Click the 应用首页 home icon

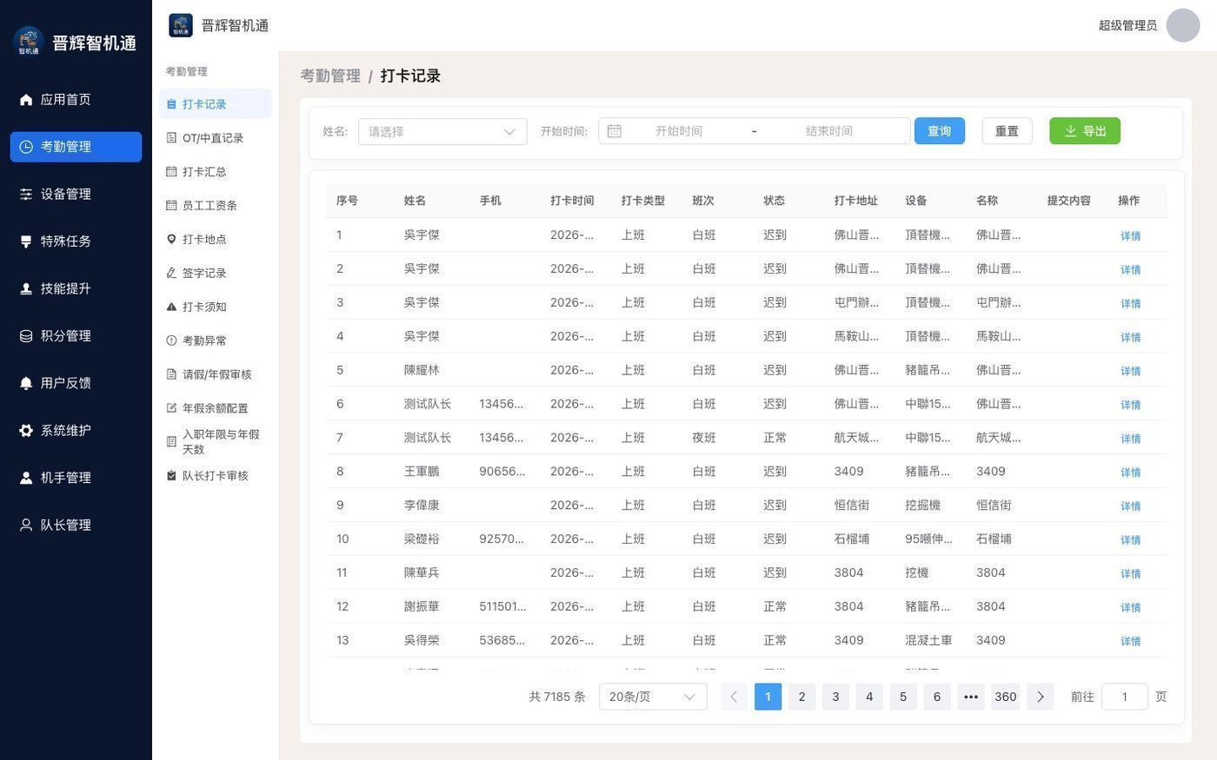click(x=26, y=100)
